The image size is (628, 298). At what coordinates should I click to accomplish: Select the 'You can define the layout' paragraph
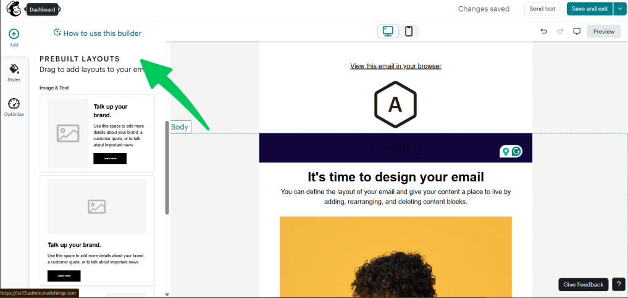[x=396, y=196]
